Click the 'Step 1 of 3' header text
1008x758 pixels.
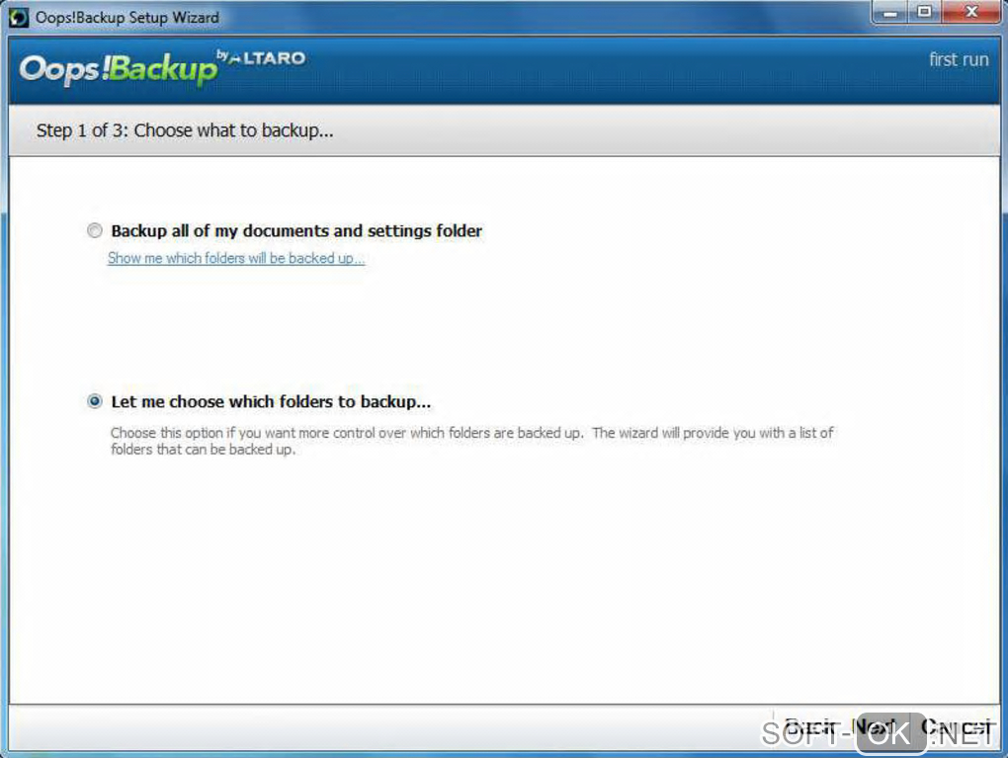point(185,130)
